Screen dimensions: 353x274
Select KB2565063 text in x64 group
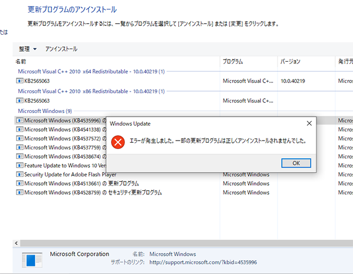pos(37,81)
